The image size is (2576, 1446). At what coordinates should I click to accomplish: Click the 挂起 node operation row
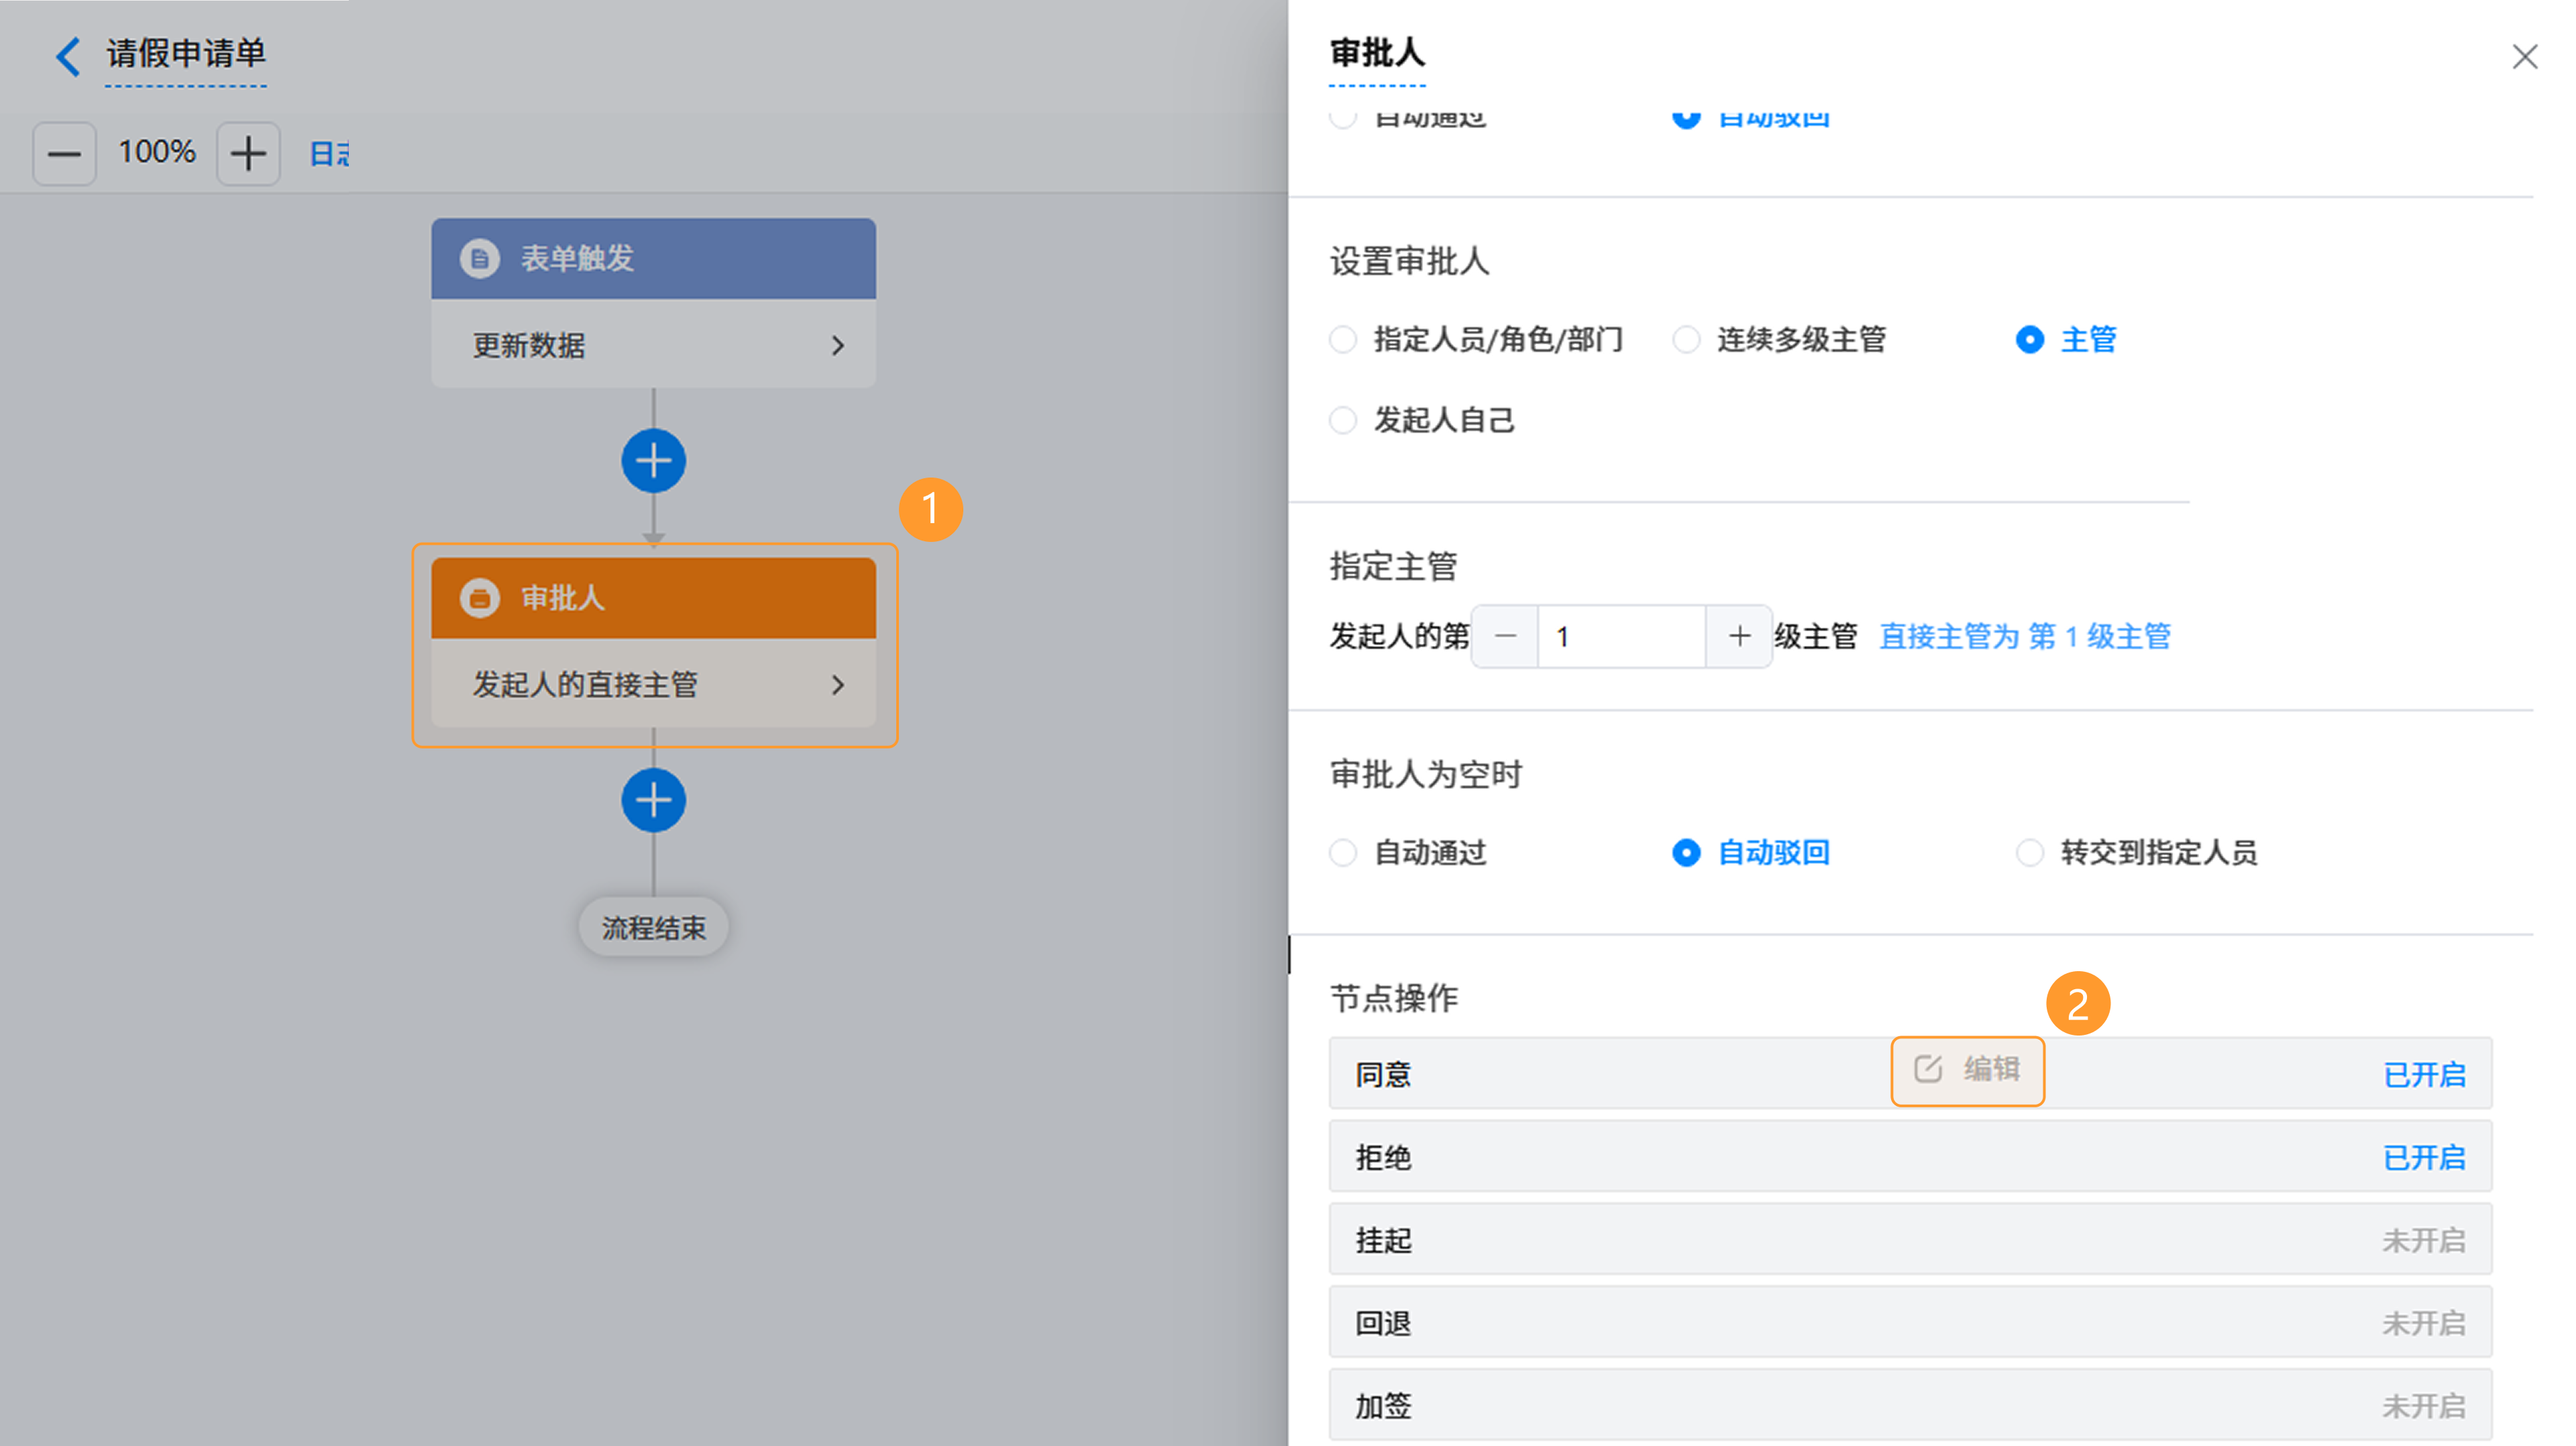[x=1910, y=1240]
